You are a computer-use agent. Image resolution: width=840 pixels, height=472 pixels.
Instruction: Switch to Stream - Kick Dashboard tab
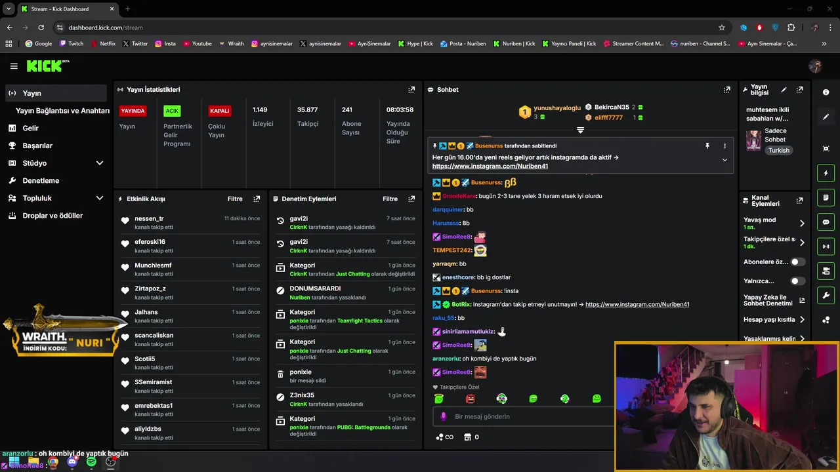67,9
